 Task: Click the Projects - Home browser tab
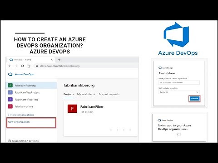31,60
